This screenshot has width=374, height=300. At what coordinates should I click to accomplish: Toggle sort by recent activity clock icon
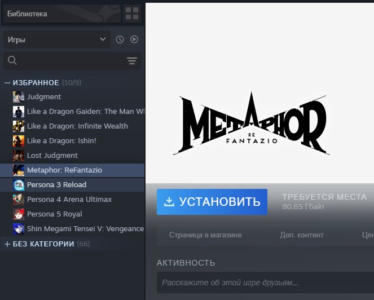point(120,39)
